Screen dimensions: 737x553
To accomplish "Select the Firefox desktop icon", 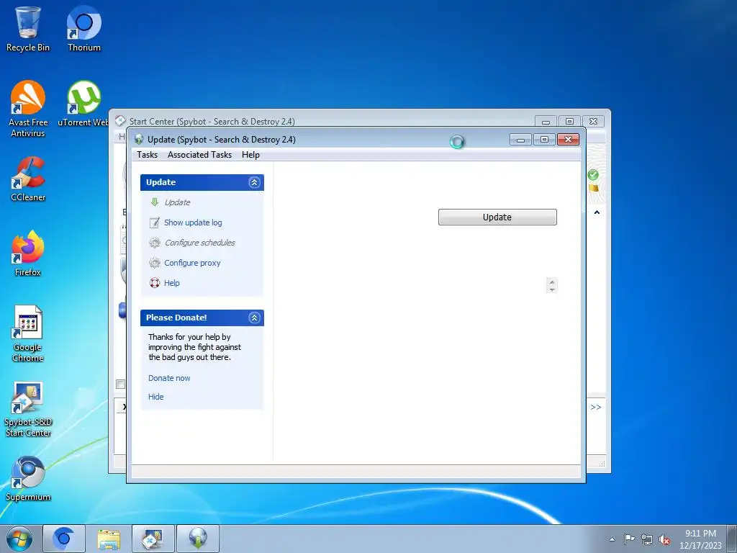I will click(x=28, y=254).
